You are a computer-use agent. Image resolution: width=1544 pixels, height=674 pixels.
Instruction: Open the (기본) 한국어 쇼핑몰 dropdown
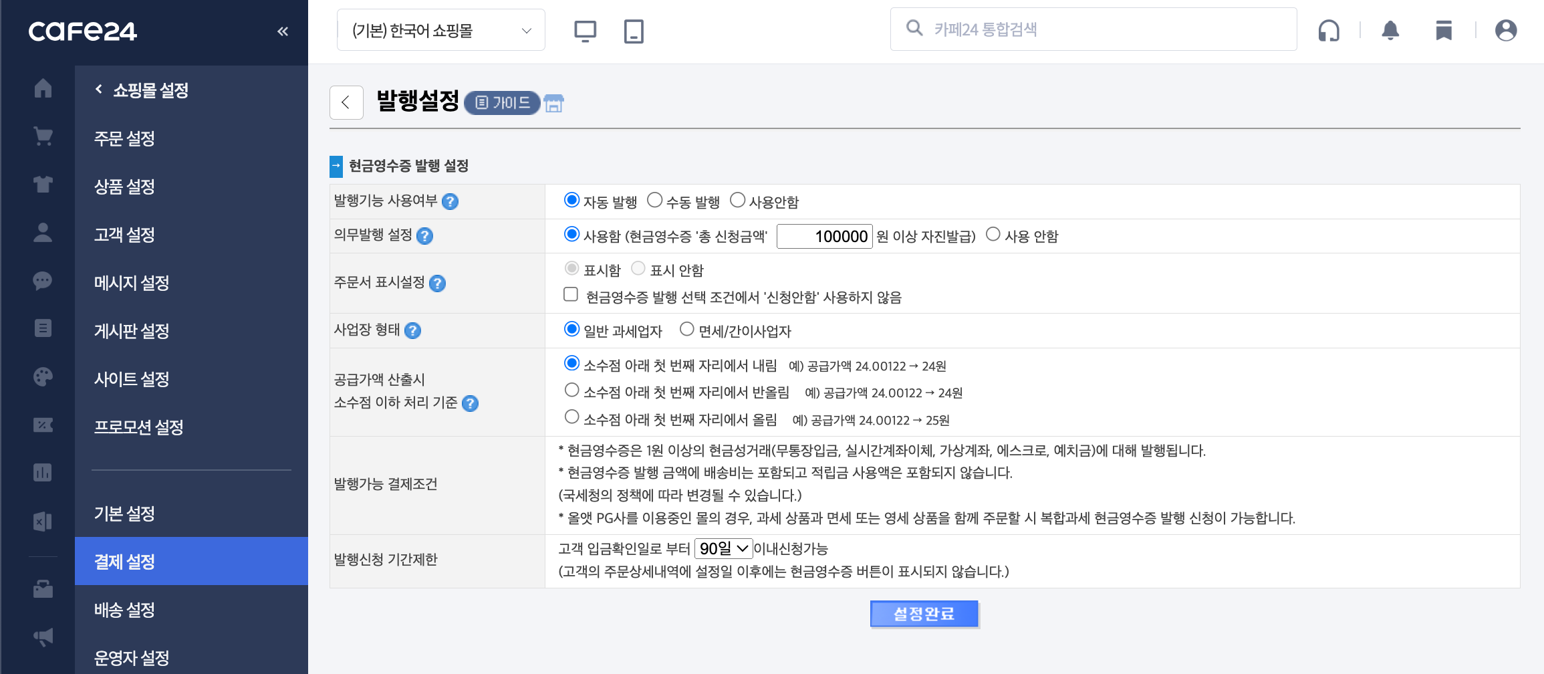point(441,30)
